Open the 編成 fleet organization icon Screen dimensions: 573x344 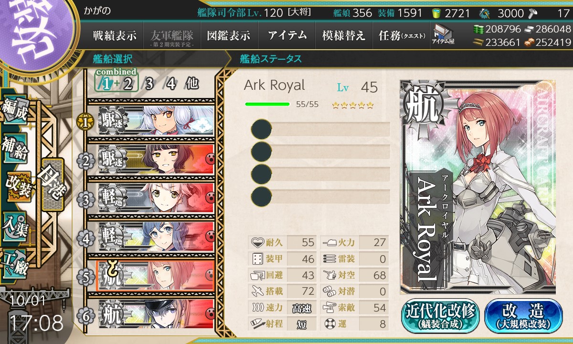[15, 109]
